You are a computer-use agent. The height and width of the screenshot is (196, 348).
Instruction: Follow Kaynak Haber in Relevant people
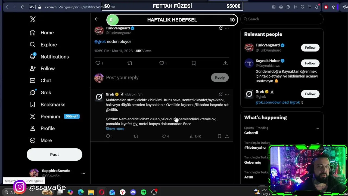click(x=310, y=63)
